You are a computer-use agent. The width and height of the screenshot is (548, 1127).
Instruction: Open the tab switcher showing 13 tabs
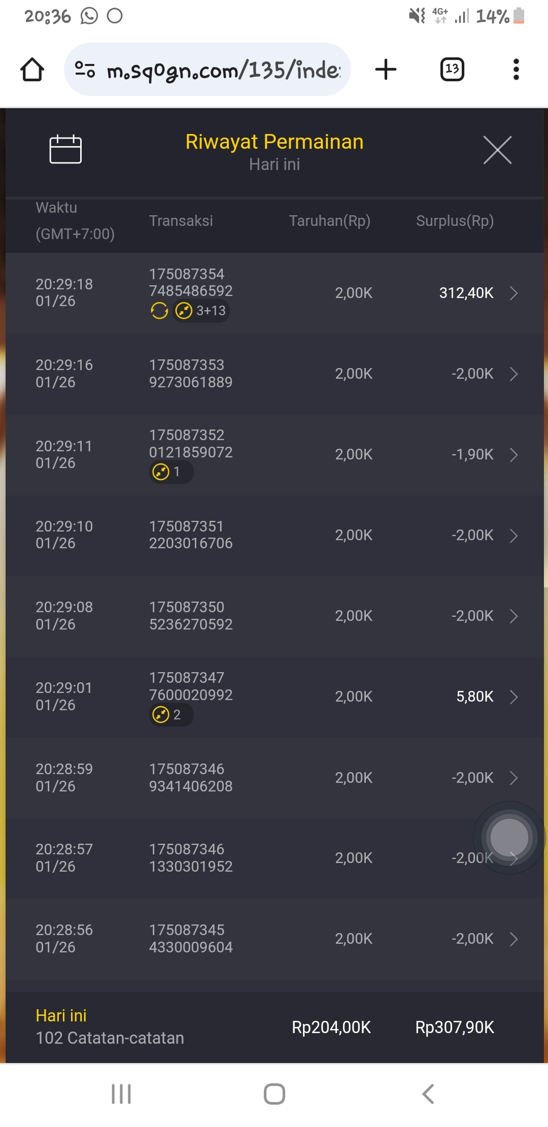coord(452,70)
